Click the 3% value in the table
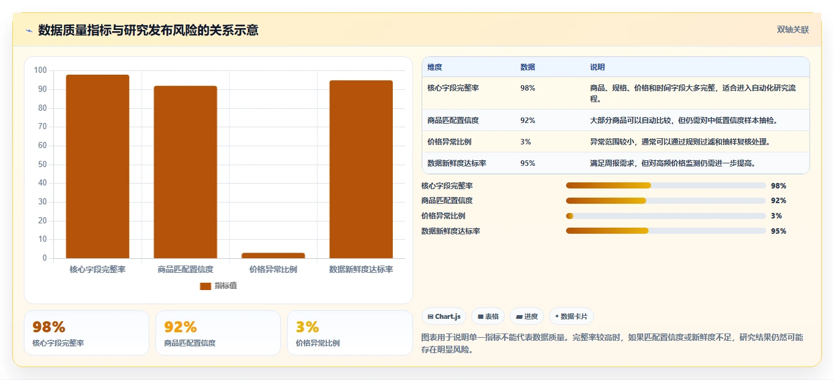The height and width of the screenshot is (380, 834). pos(526,142)
